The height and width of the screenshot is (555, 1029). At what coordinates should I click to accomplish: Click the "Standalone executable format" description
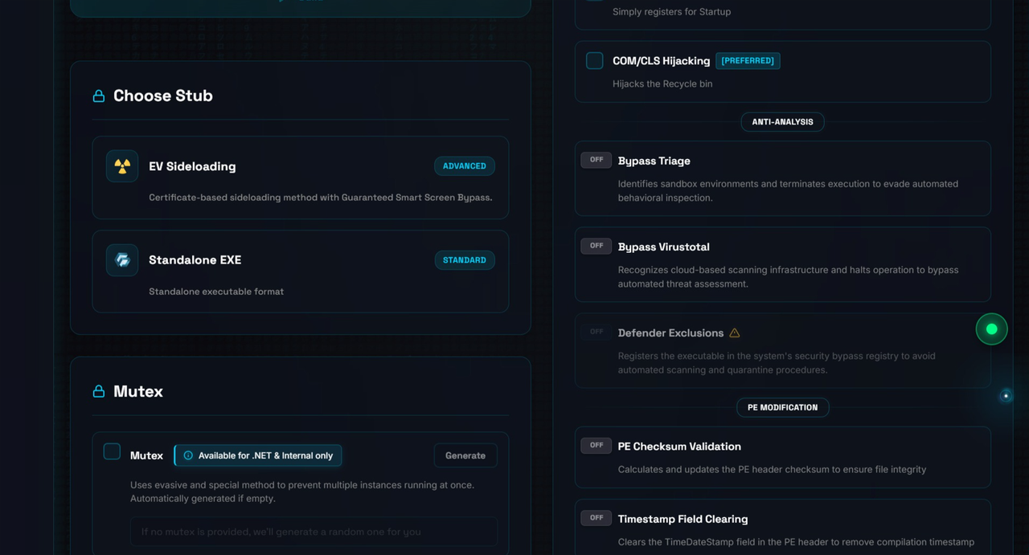click(216, 292)
